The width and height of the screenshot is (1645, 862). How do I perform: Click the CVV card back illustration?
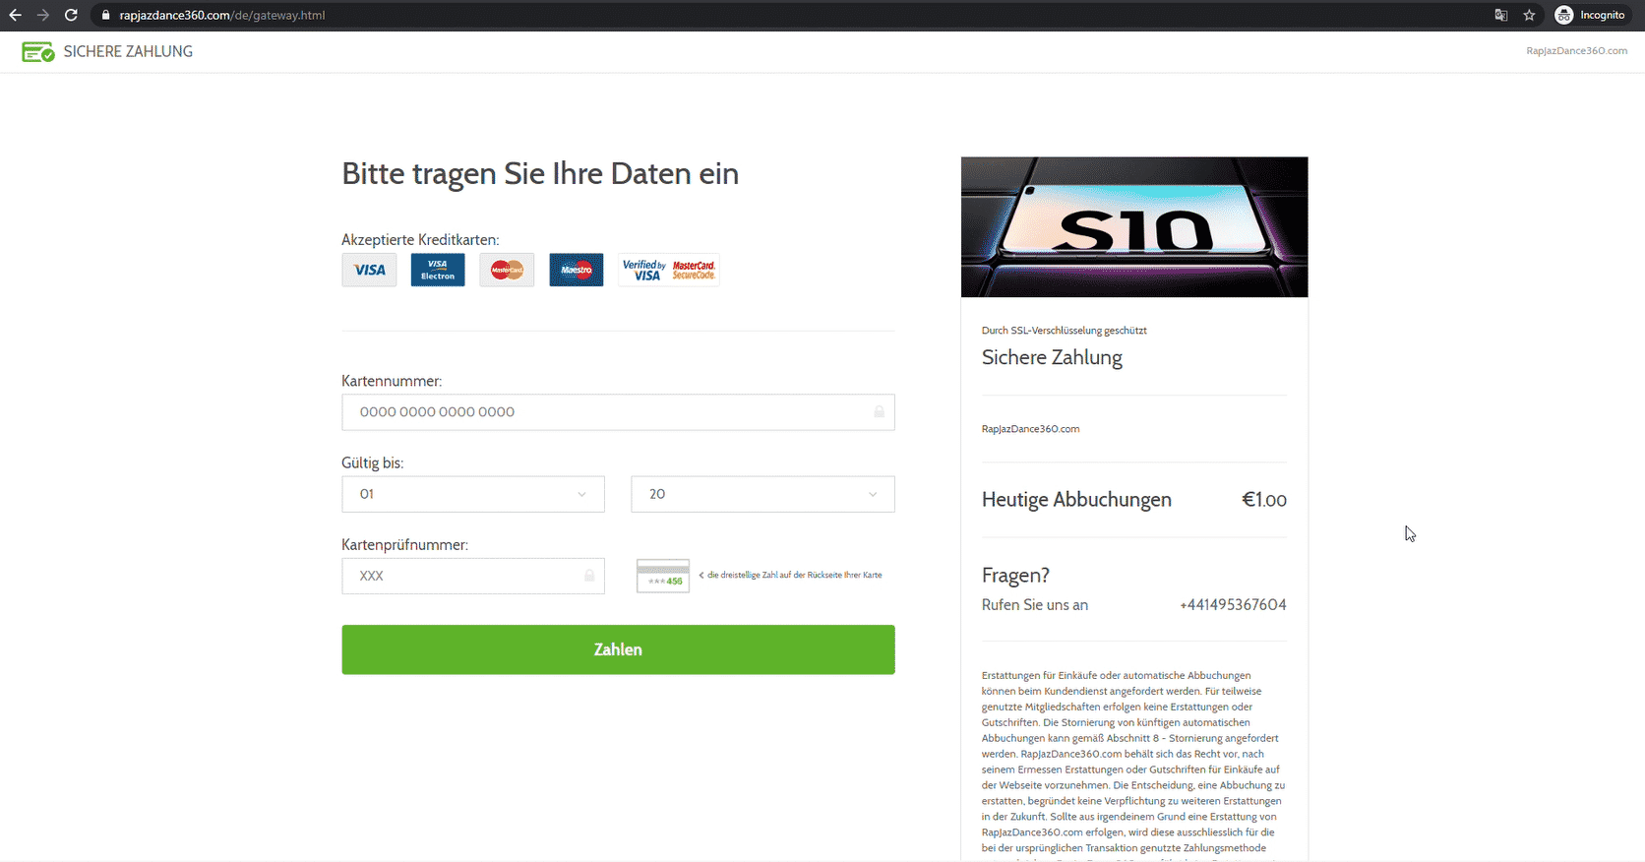coord(663,576)
